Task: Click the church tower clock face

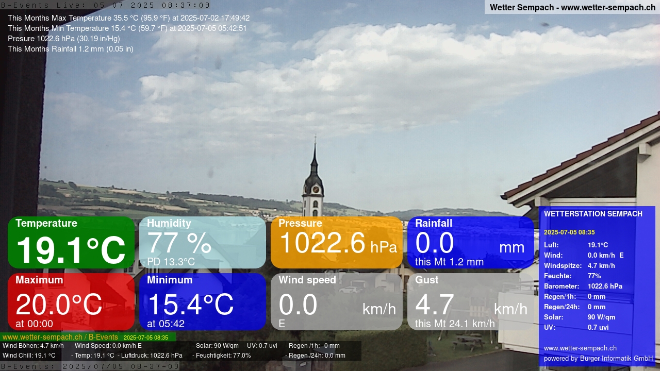Action: (x=315, y=190)
